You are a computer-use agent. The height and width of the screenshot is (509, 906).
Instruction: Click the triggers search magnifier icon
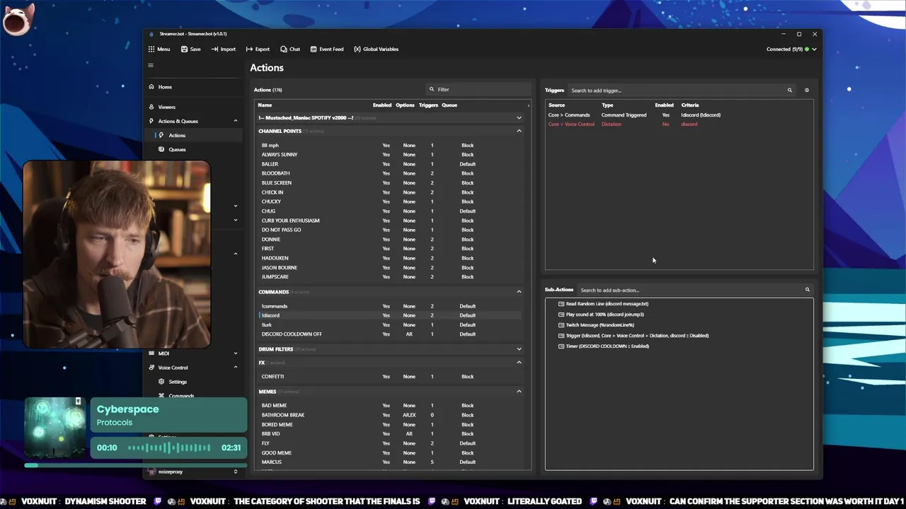tap(790, 90)
